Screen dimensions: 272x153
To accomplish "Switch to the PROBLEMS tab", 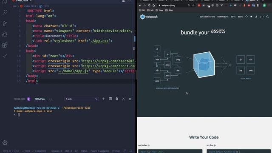I will tap(20, 99).
